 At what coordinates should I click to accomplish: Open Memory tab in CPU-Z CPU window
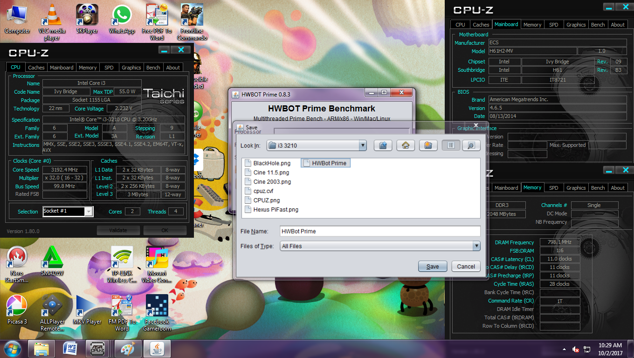tap(88, 68)
